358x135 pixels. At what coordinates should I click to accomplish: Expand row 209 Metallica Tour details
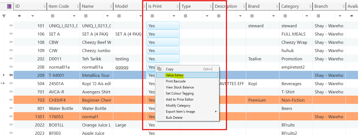4,75
